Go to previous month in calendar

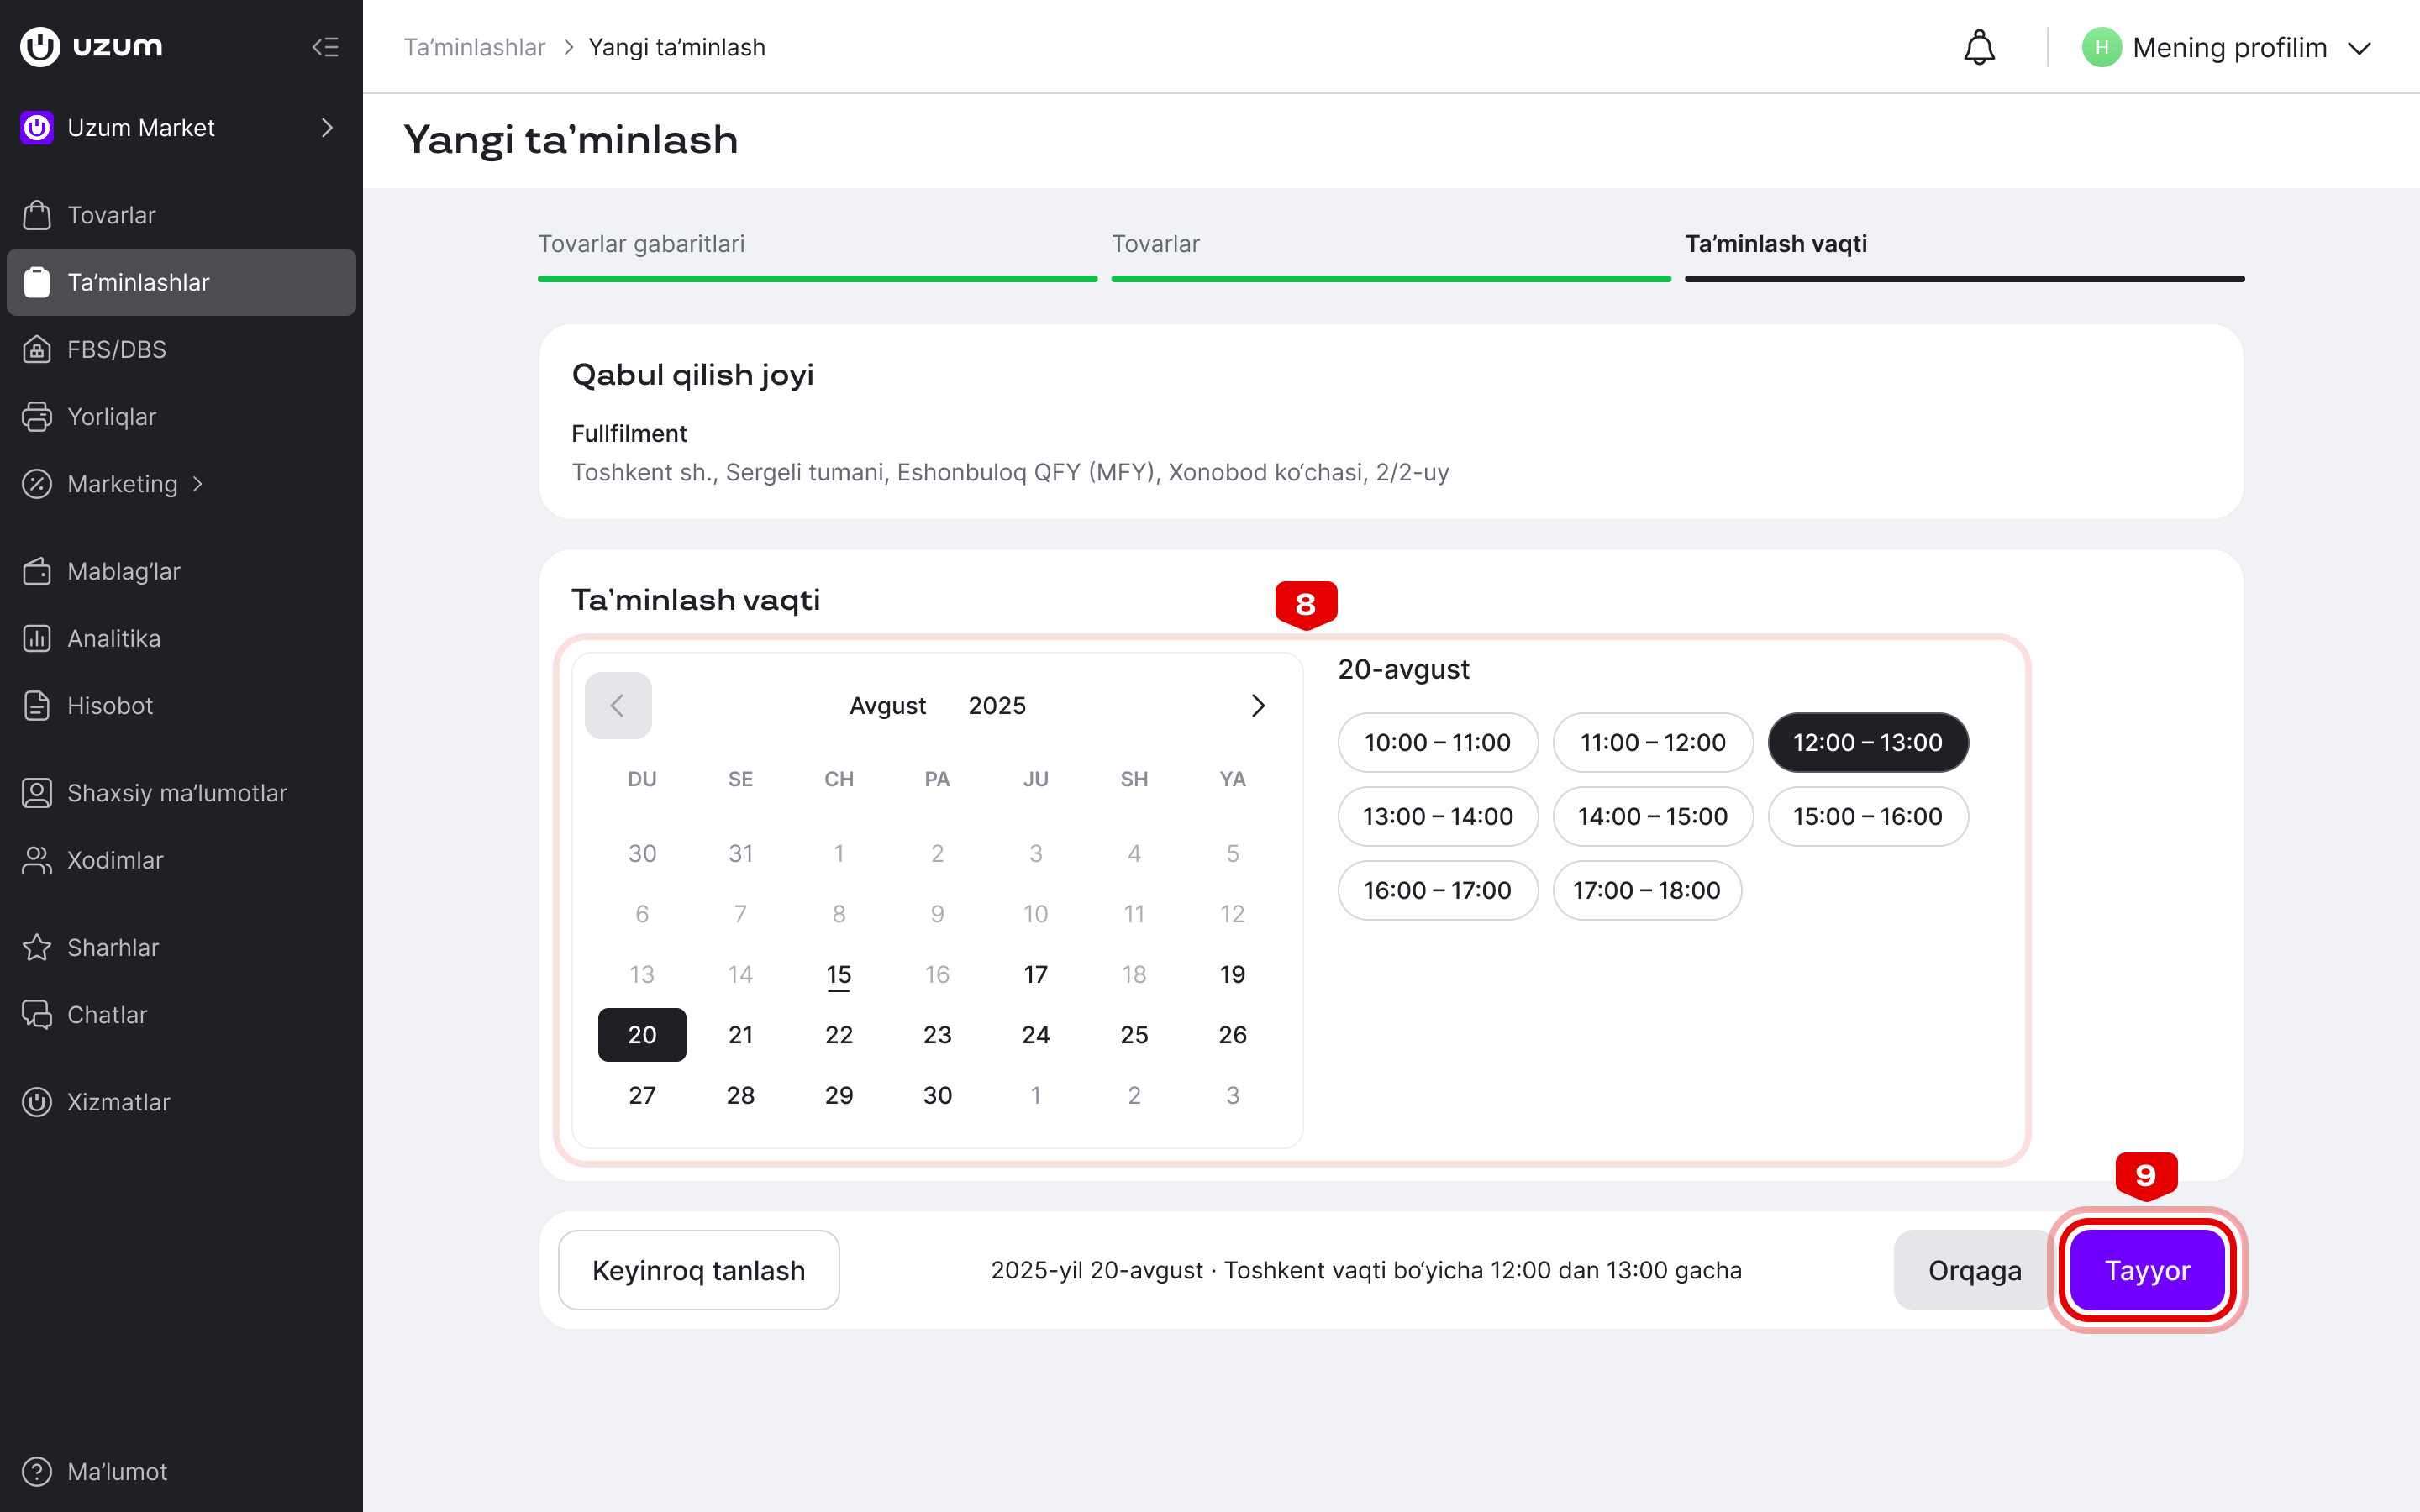coord(618,706)
